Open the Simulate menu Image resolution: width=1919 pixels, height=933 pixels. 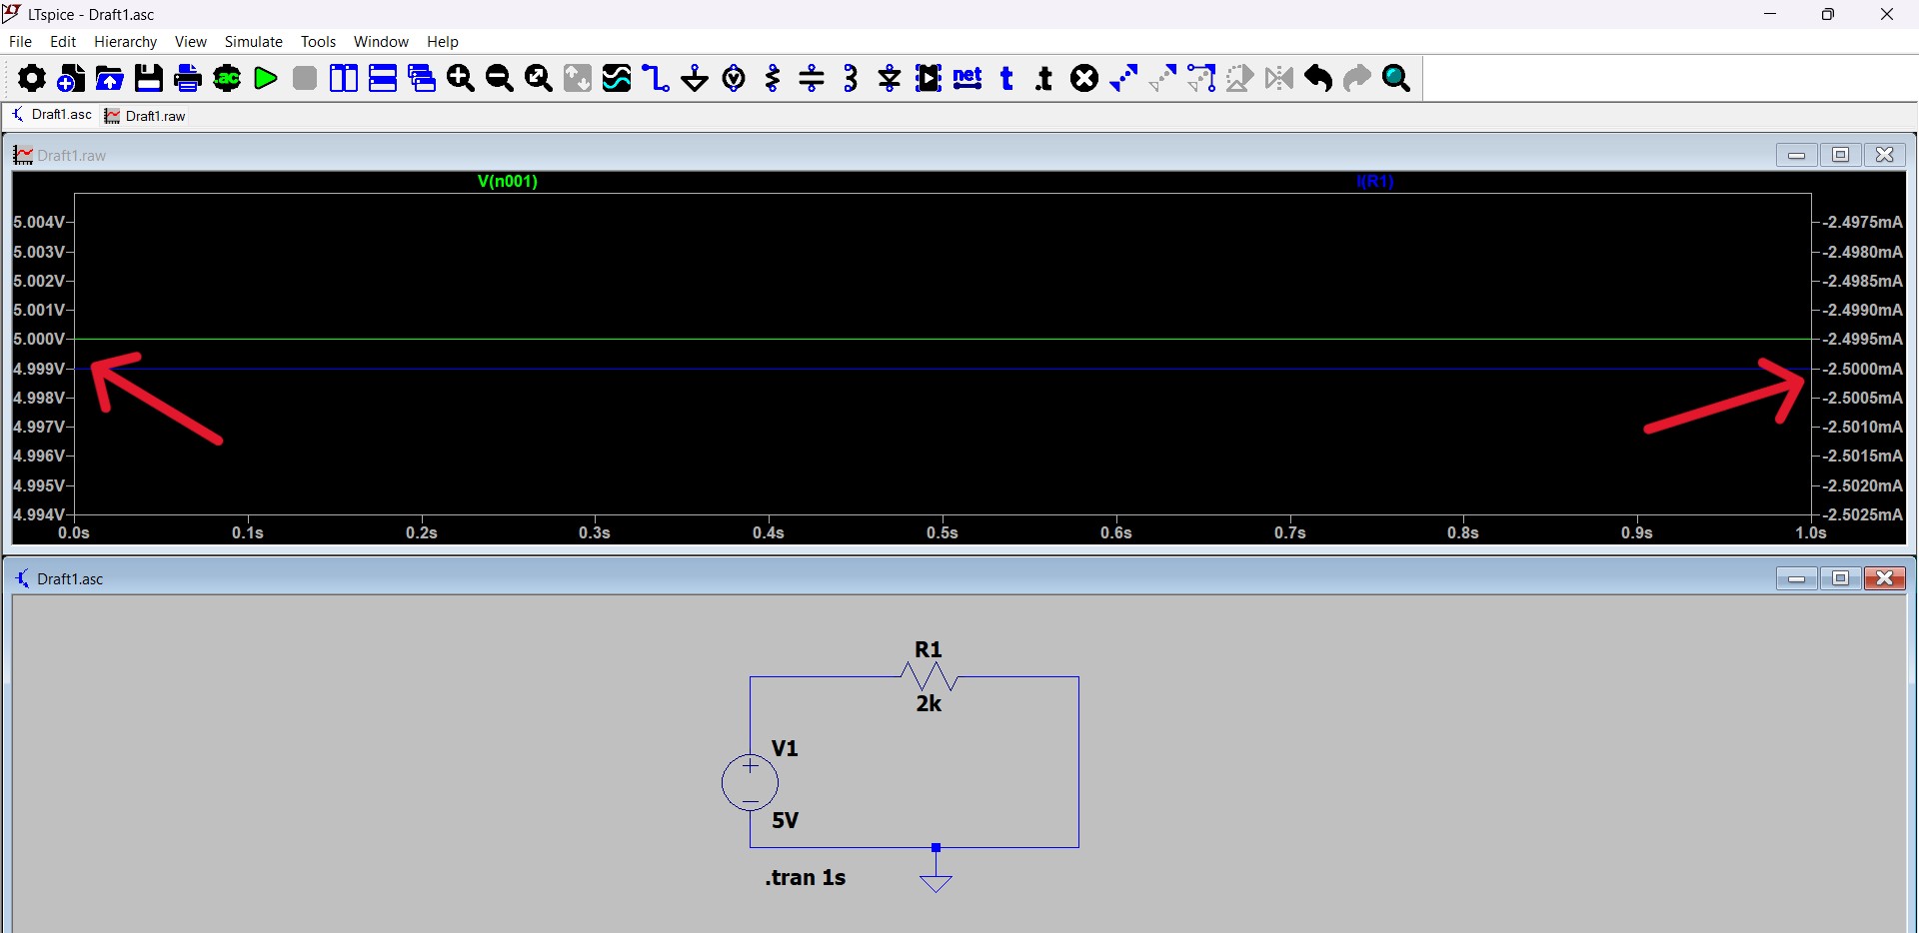point(253,42)
